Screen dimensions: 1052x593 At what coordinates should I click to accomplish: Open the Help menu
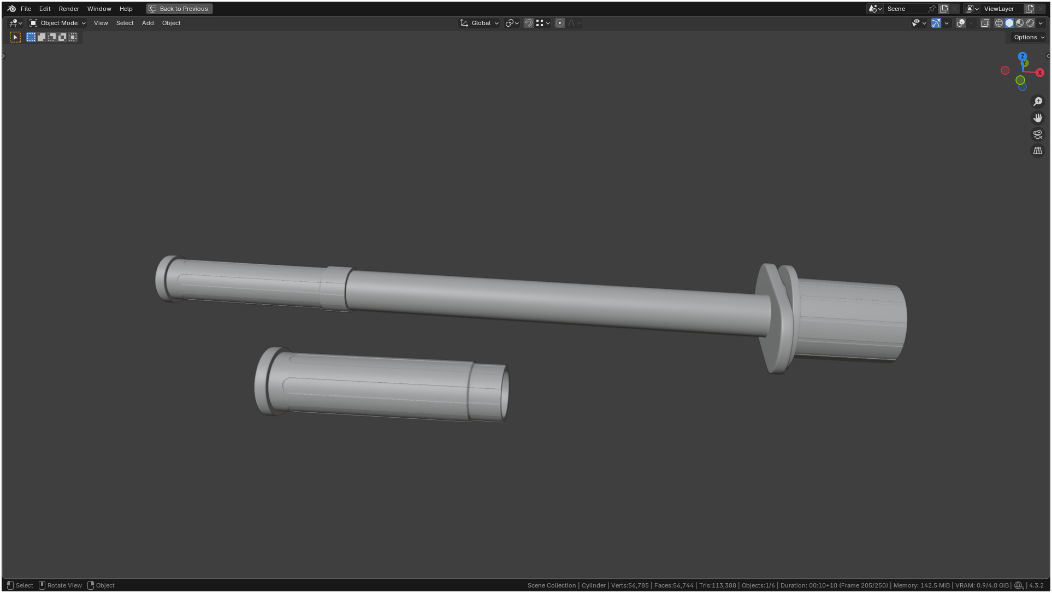pos(126,9)
